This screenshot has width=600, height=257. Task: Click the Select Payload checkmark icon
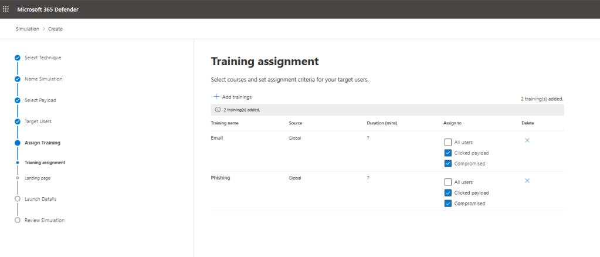pos(18,100)
